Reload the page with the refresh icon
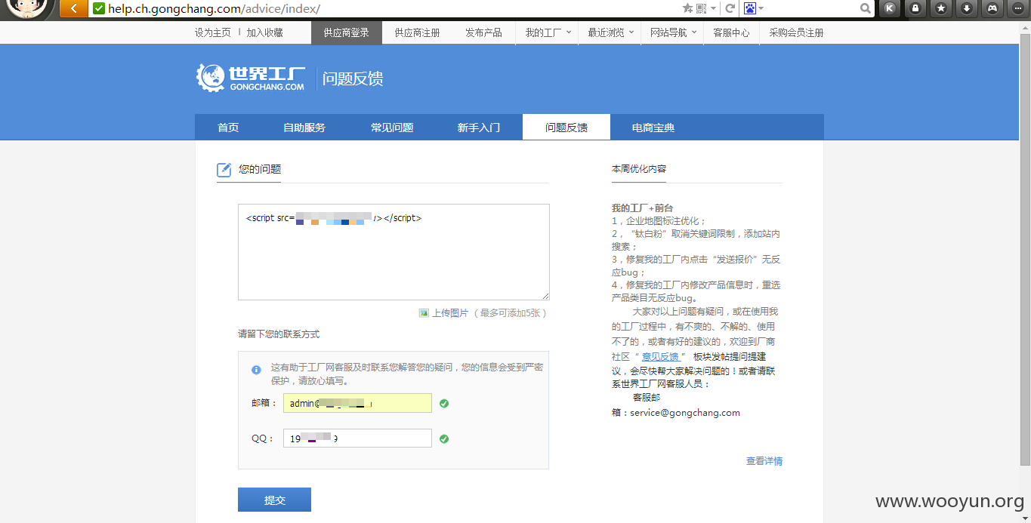The image size is (1031, 523). pyautogui.click(x=730, y=8)
